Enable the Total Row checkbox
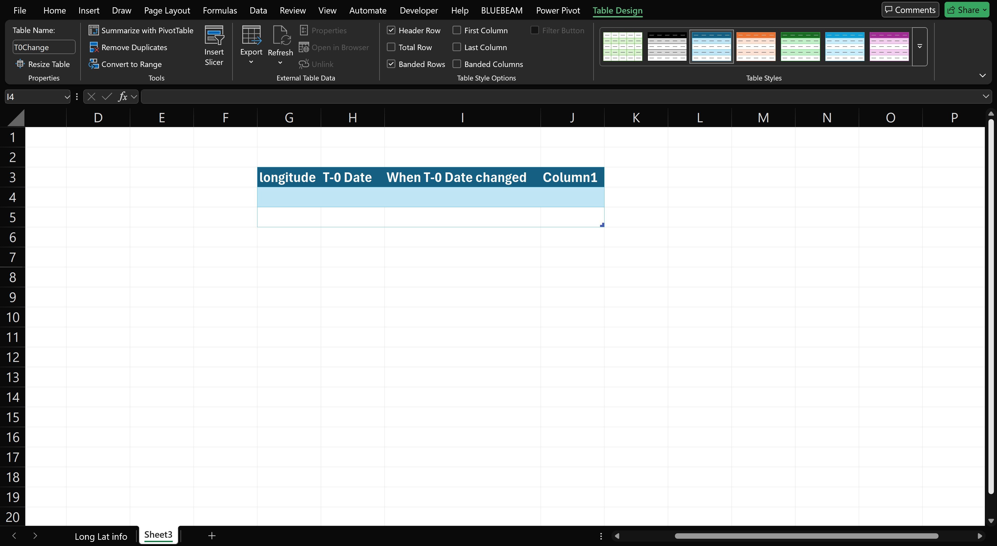 click(x=391, y=47)
